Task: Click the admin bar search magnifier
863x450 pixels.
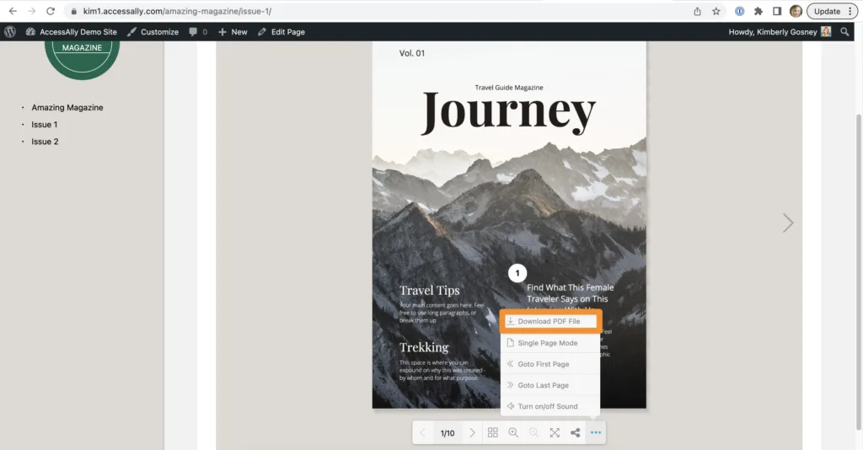Action: 844,32
